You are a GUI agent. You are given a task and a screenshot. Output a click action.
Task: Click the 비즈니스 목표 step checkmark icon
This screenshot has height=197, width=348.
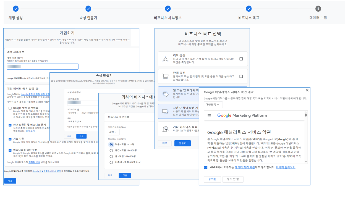[x=249, y=9]
